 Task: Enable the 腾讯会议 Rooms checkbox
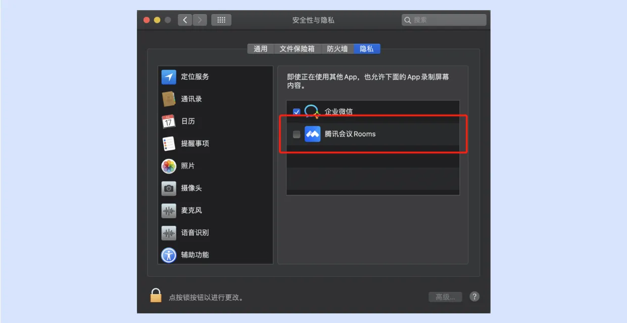coord(297,134)
